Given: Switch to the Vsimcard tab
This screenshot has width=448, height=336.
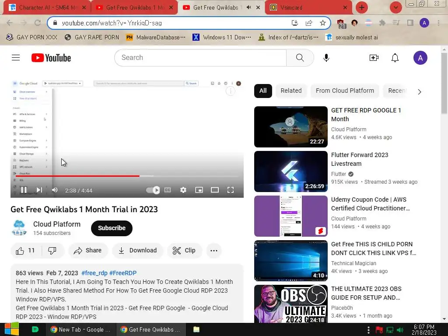Looking at the screenshot, I should [x=308, y=7].
